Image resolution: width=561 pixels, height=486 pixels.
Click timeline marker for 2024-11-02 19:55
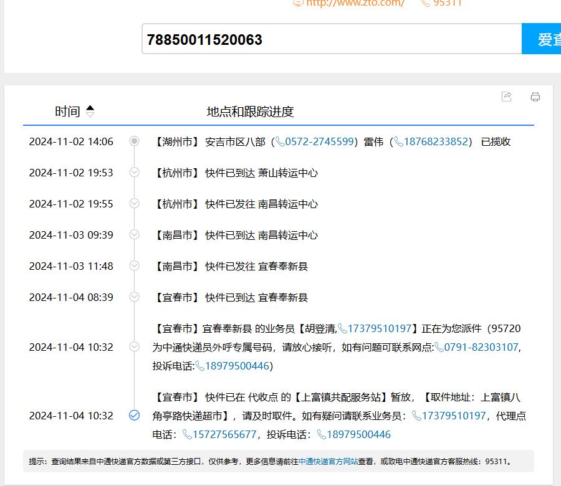click(134, 203)
